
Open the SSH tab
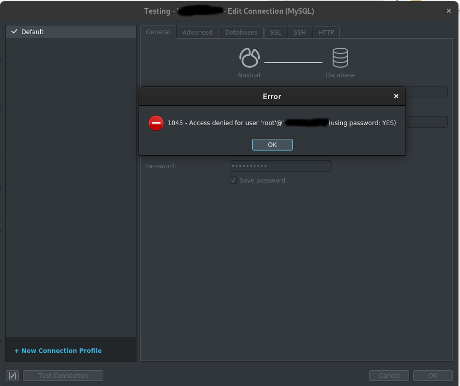point(300,32)
